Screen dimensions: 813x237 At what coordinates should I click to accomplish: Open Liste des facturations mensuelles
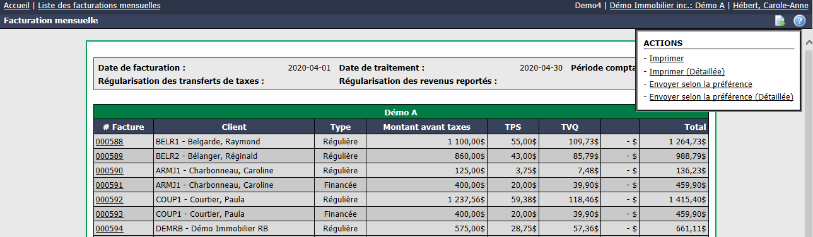pyautogui.click(x=99, y=6)
